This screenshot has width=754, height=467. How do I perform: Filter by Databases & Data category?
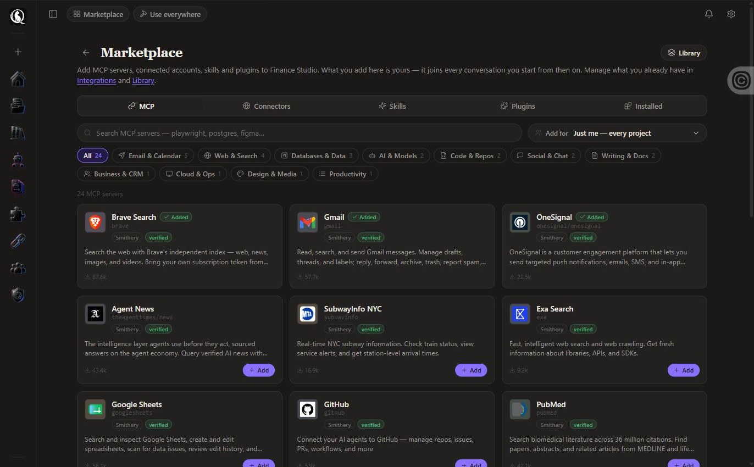pyautogui.click(x=317, y=155)
